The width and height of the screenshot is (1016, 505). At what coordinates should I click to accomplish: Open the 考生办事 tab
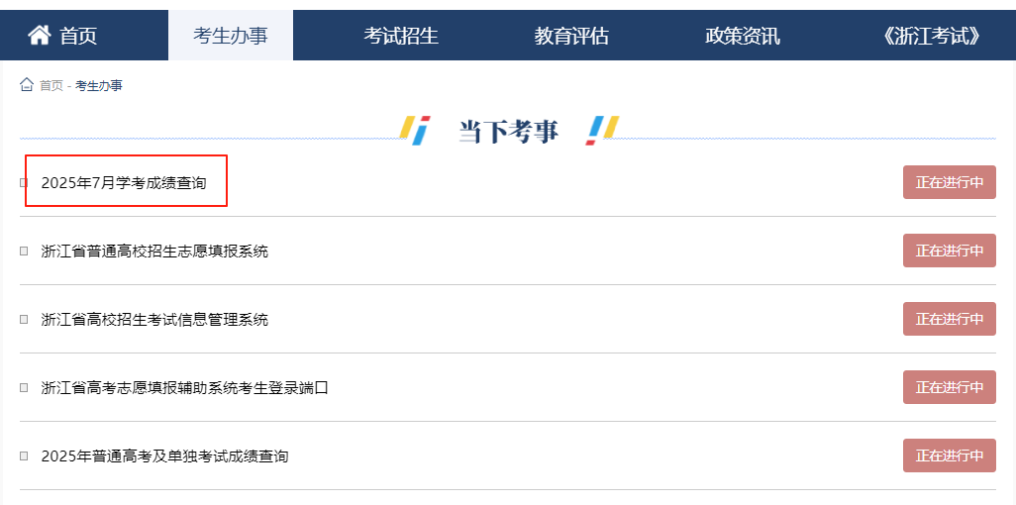(230, 36)
